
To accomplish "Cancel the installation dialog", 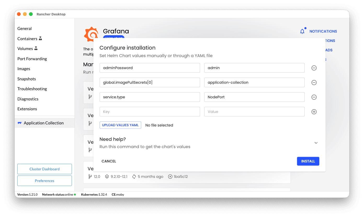I will pyautogui.click(x=109, y=161).
